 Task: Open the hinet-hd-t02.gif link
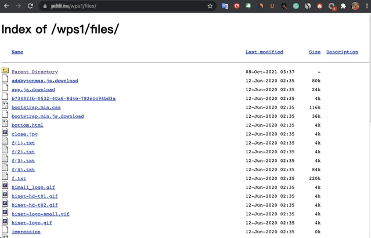(x=34, y=205)
